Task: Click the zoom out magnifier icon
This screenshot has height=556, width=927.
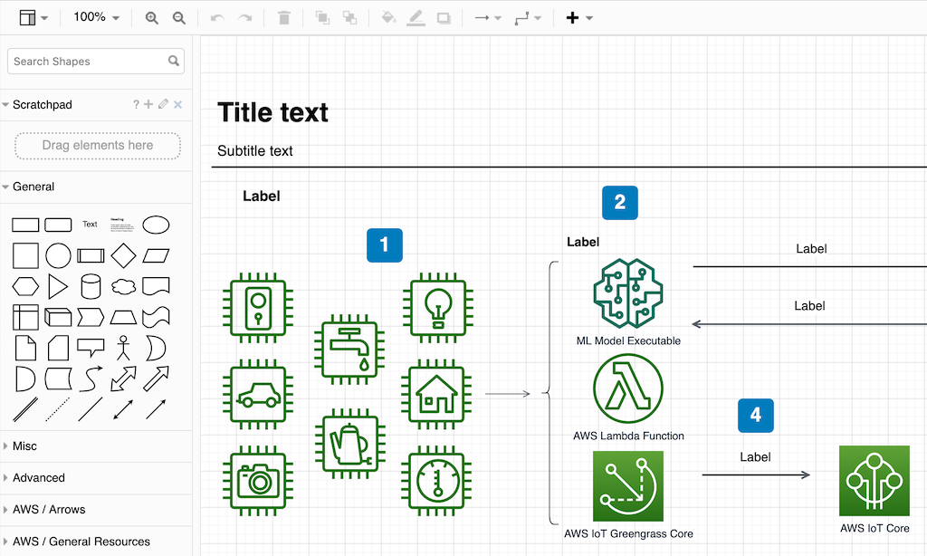Action: point(179,18)
